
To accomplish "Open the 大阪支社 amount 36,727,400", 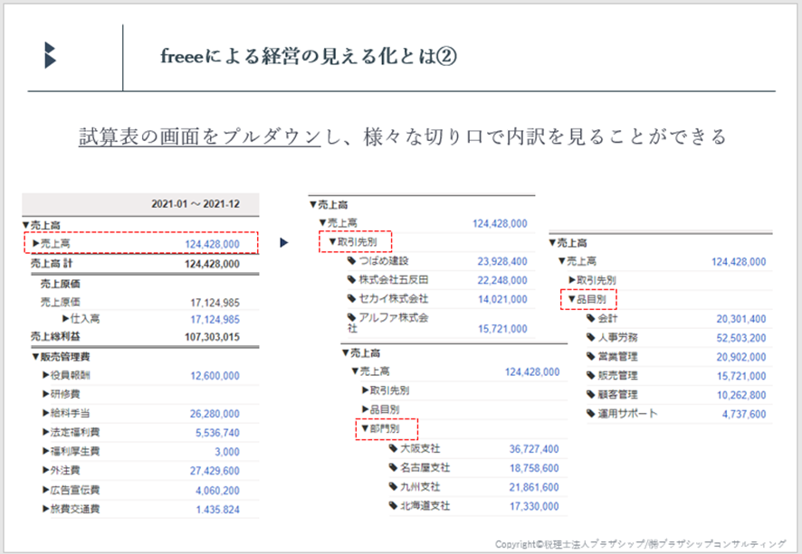I will pyautogui.click(x=534, y=449).
